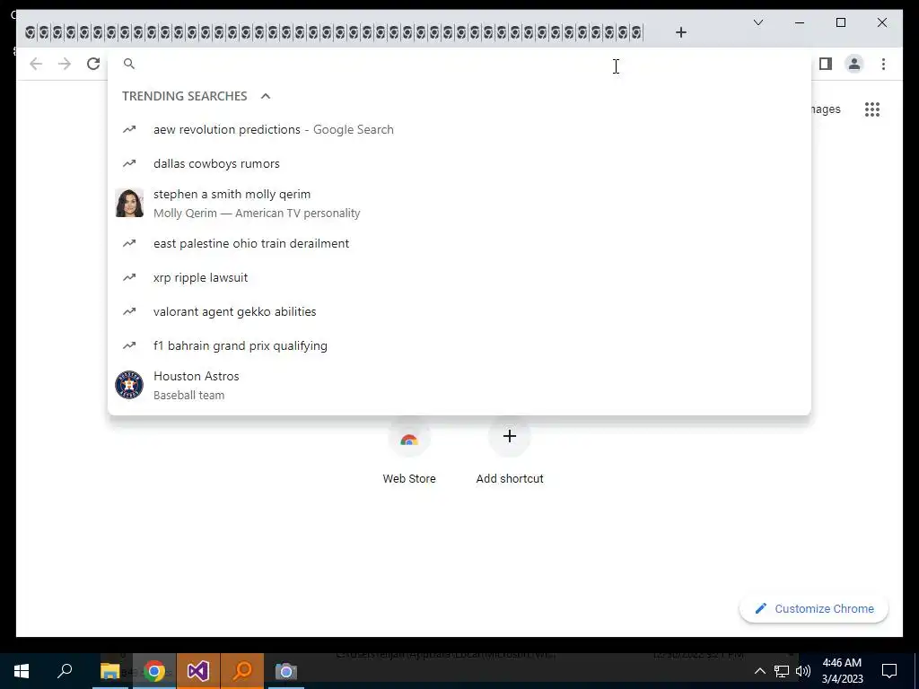
Task: Select the Houston Astros suggestion
Action: [459, 385]
